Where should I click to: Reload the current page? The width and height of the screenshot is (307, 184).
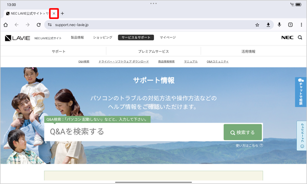point(38,25)
